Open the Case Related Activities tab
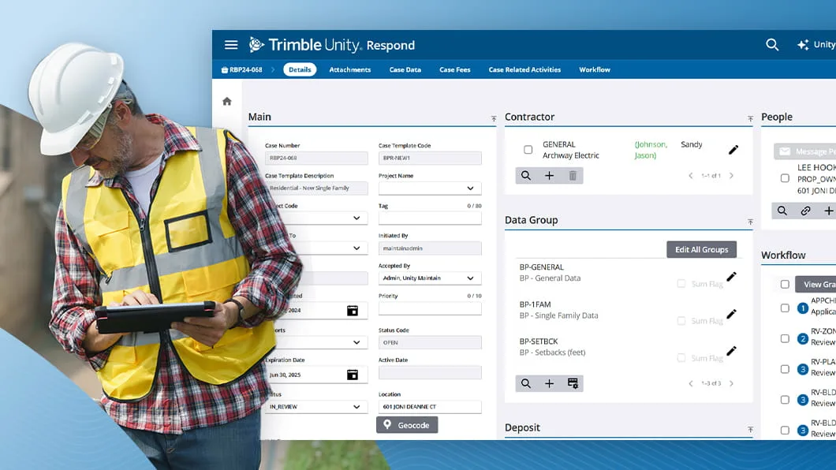This screenshot has width=836, height=470. (x=524, y=70)
